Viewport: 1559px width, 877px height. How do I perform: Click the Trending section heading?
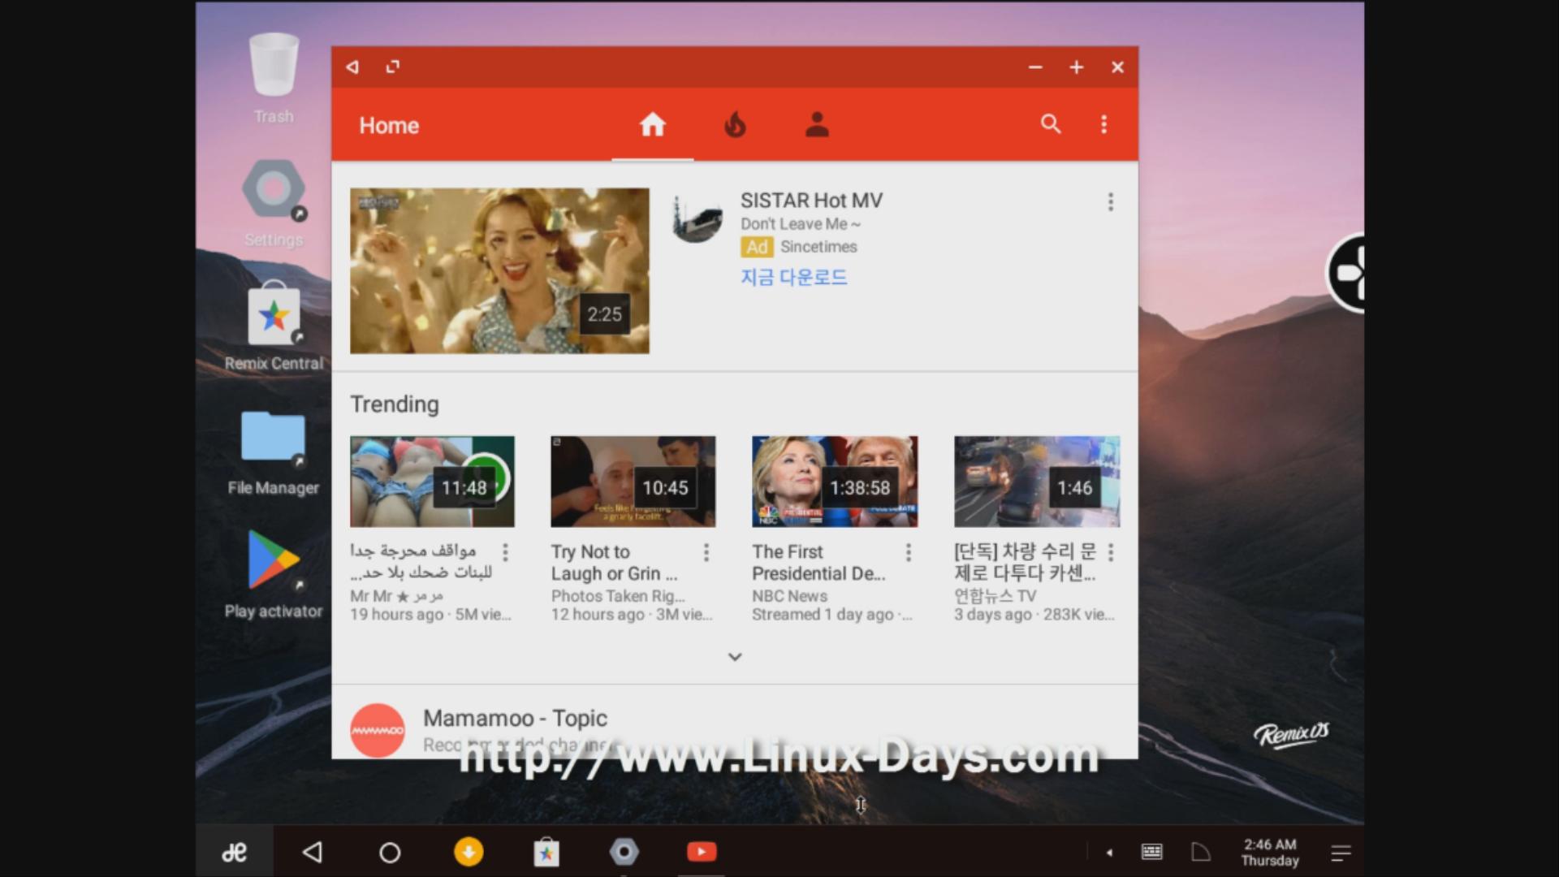pos(395,404)
